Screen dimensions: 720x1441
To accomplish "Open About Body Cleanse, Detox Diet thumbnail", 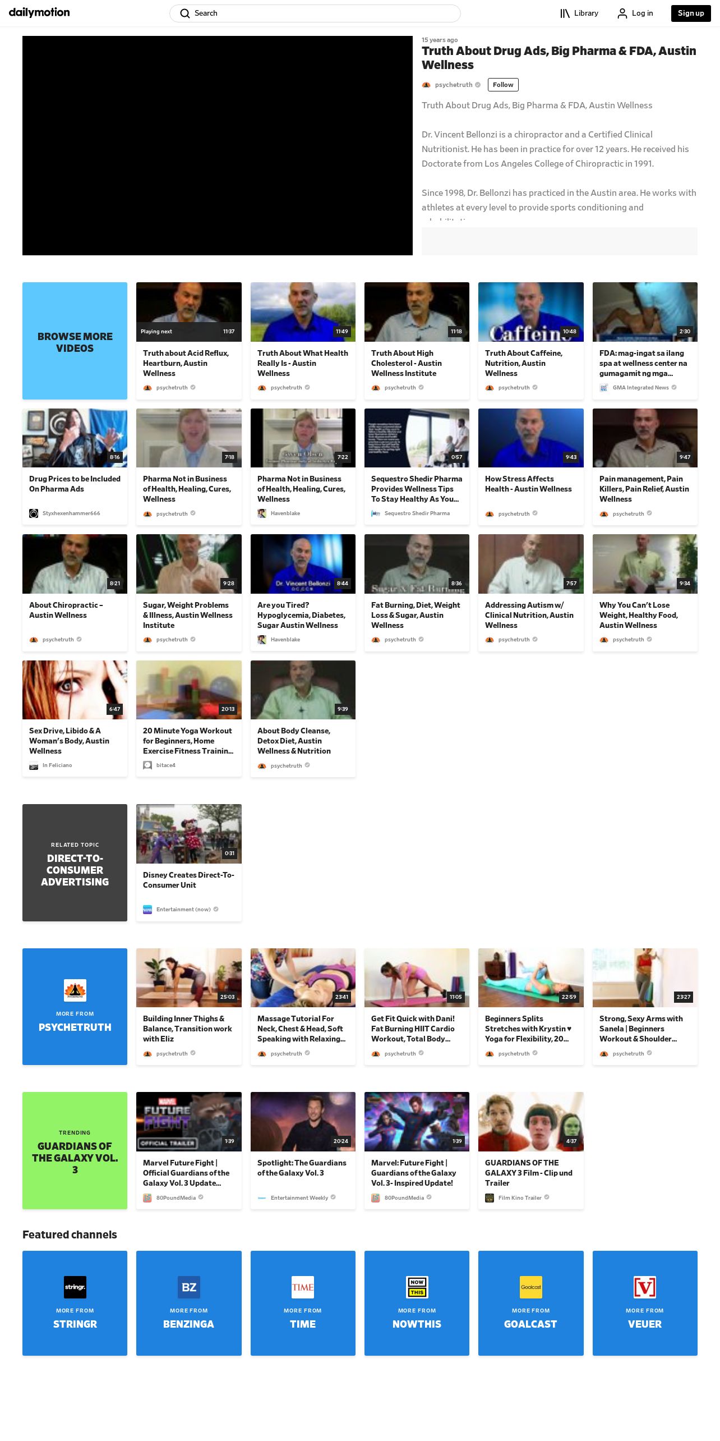I will (x=303, y=690).
